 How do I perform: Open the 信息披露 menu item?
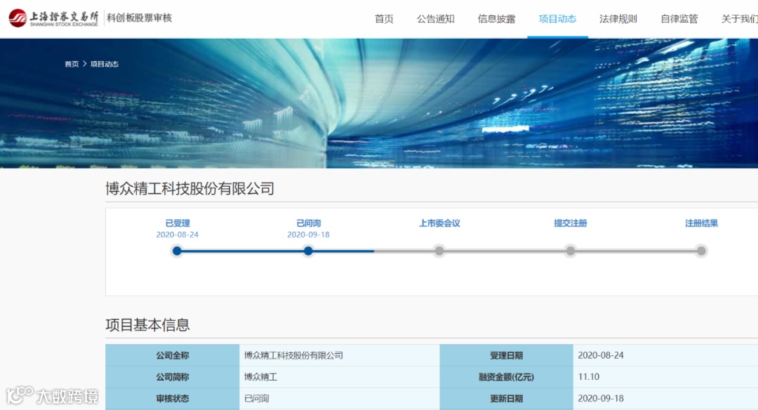point(496,19)
